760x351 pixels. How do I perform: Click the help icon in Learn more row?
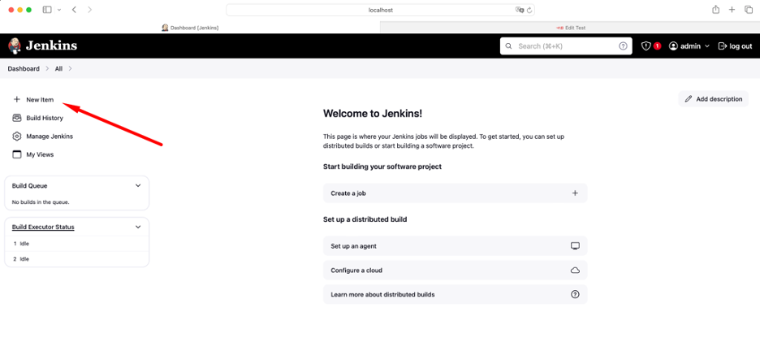575,294
